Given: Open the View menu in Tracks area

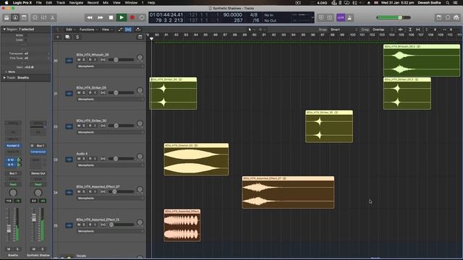Looking at the screenshot, I should [x=106, y=30].
